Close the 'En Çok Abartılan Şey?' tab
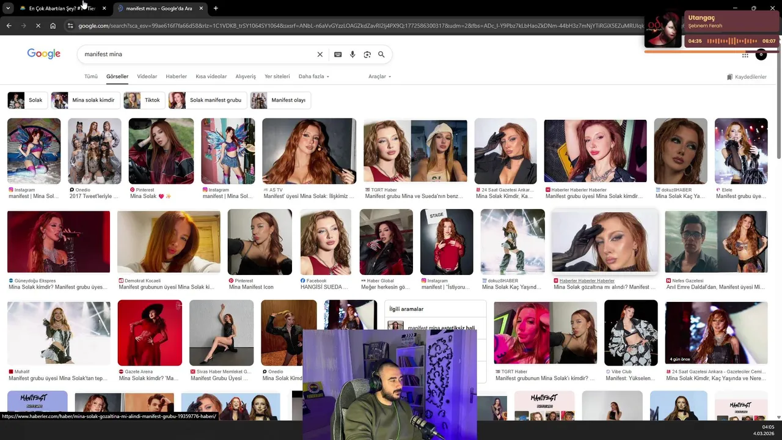 point(104,8)
